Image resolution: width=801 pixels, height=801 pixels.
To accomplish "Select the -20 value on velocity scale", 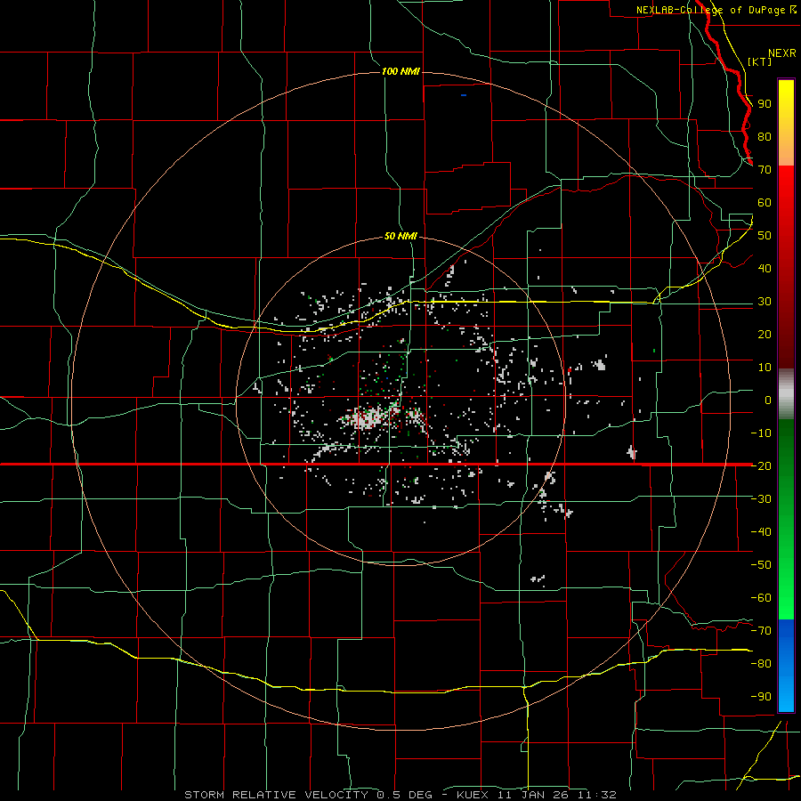I will tap(761, 465).
